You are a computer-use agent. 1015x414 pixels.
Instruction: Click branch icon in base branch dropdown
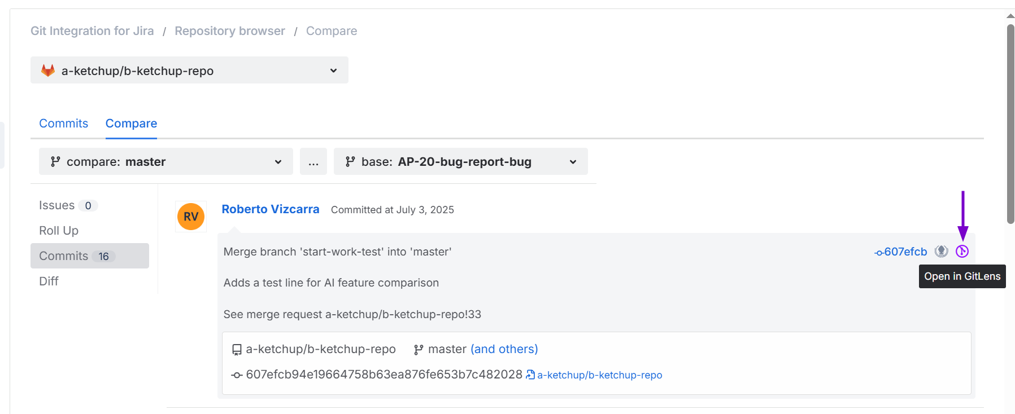350,161
